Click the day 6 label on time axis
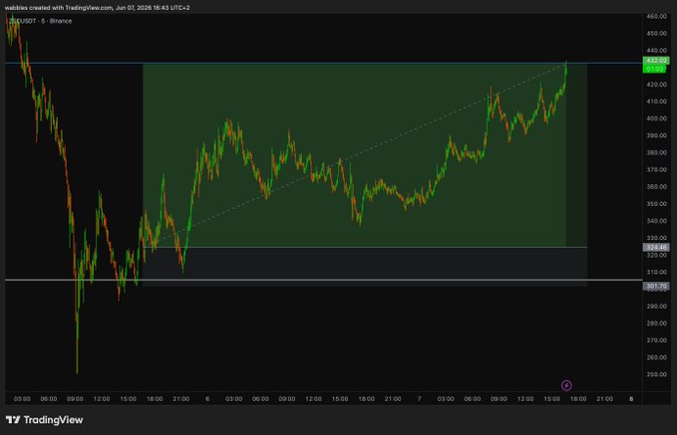The image size is (677, 435). [x=207, y=399]
